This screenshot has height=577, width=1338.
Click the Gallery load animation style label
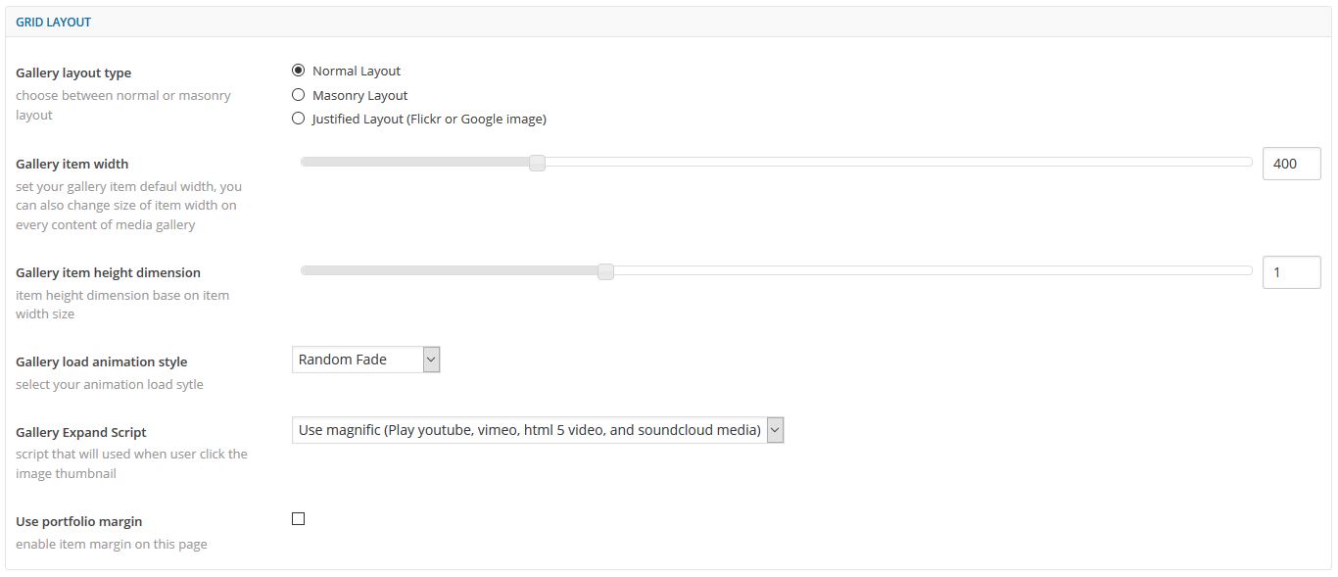[x=102, y=361]
